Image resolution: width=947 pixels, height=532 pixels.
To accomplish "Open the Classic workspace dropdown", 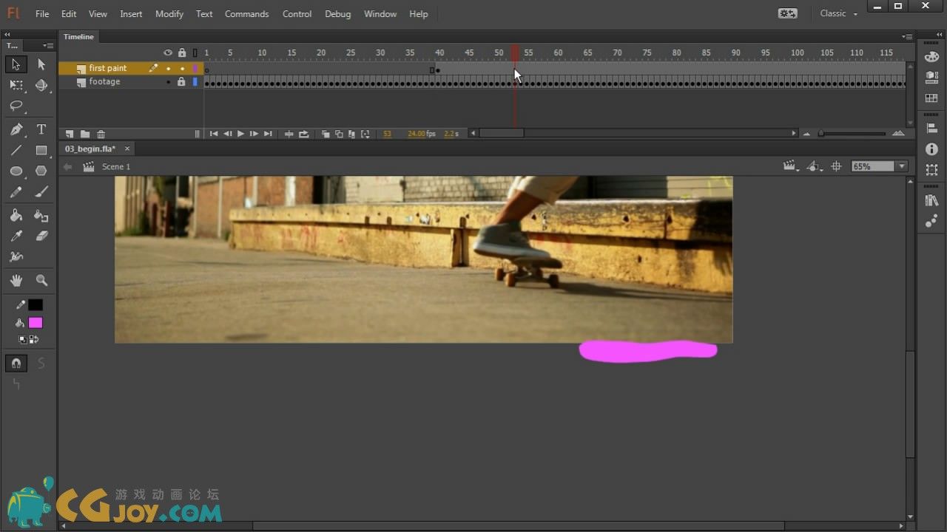I will pyautogui.click(x=839, y=13).
